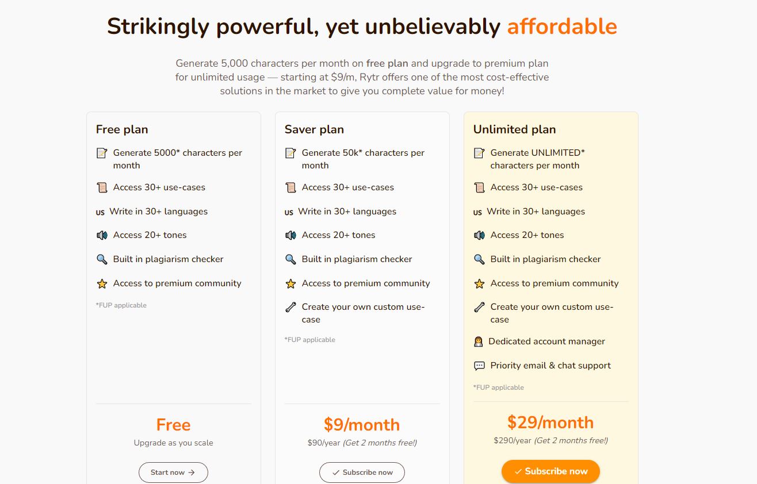Click the orange Free price label

click(173, 425)
